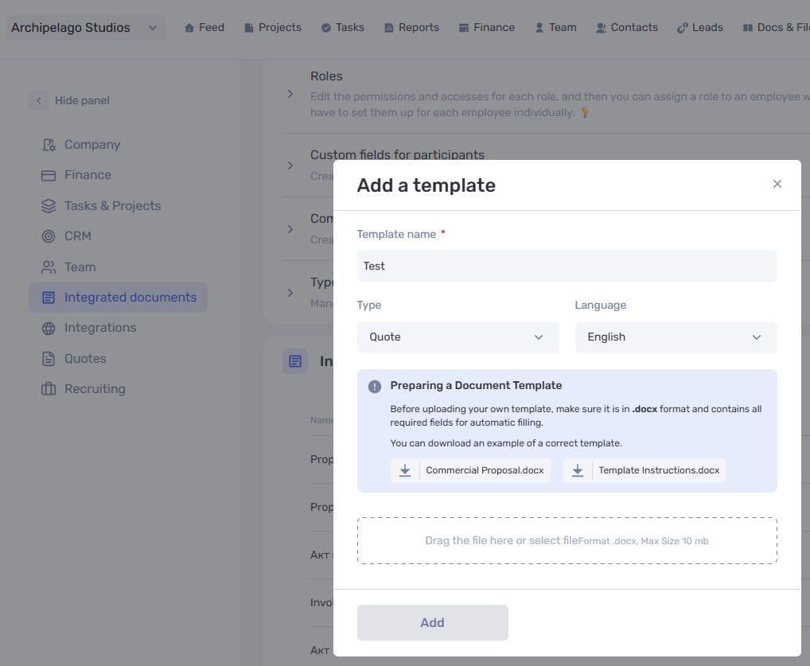The image size is (810, 666).
Task: Expand the Roles section
Action: (290, 94)
